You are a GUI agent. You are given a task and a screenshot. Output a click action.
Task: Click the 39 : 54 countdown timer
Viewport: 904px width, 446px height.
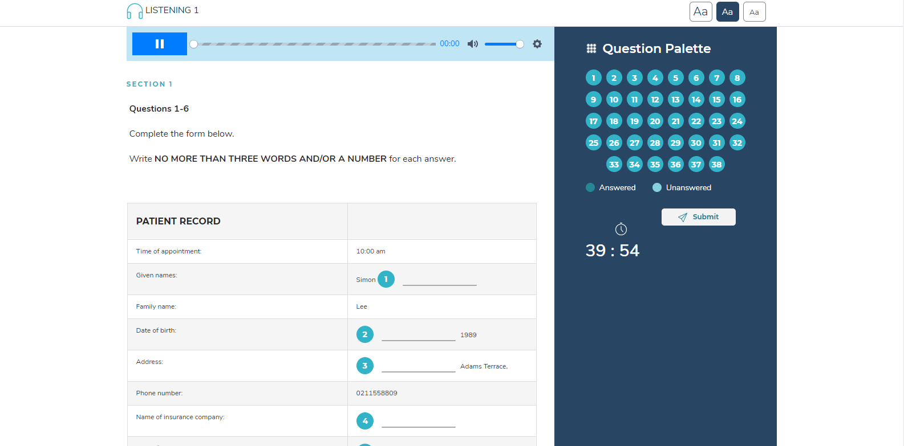click(x=613, y=251)
